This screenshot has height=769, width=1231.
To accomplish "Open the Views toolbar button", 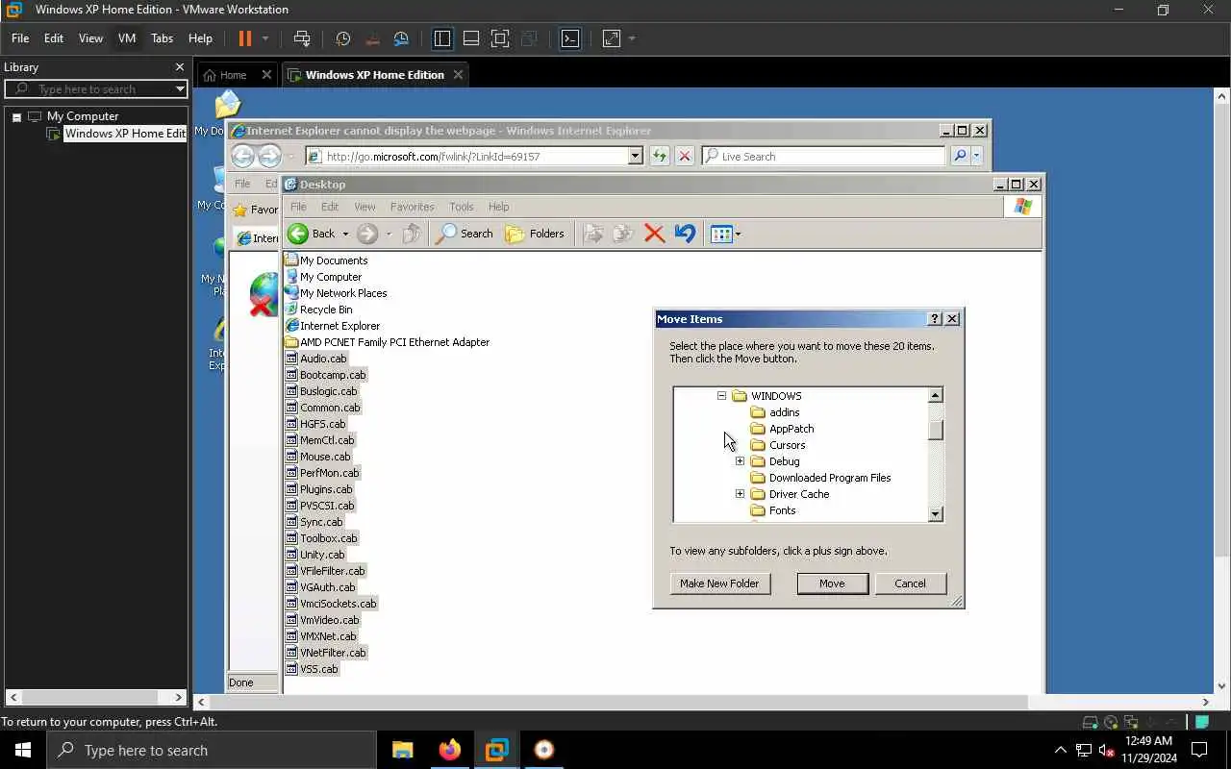I will tap(721, 234).
